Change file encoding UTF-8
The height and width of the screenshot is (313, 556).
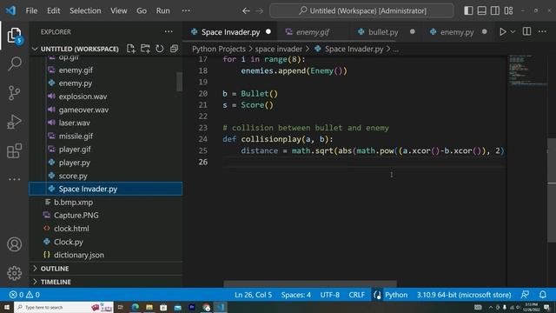click(330, 295)
